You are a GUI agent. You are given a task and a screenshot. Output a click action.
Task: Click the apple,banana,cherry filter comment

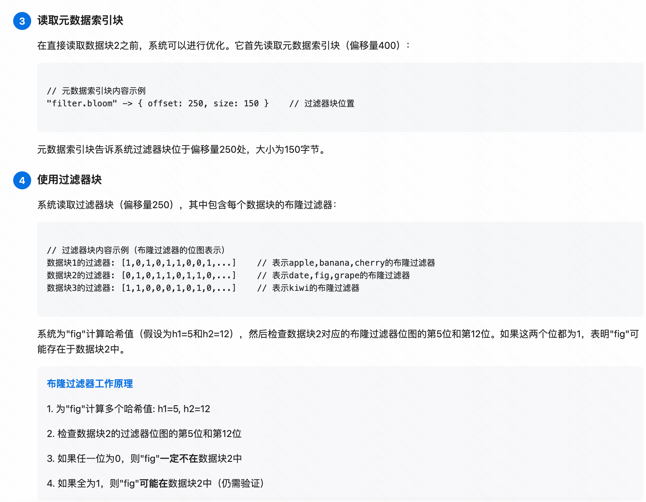tap(346, 263)
